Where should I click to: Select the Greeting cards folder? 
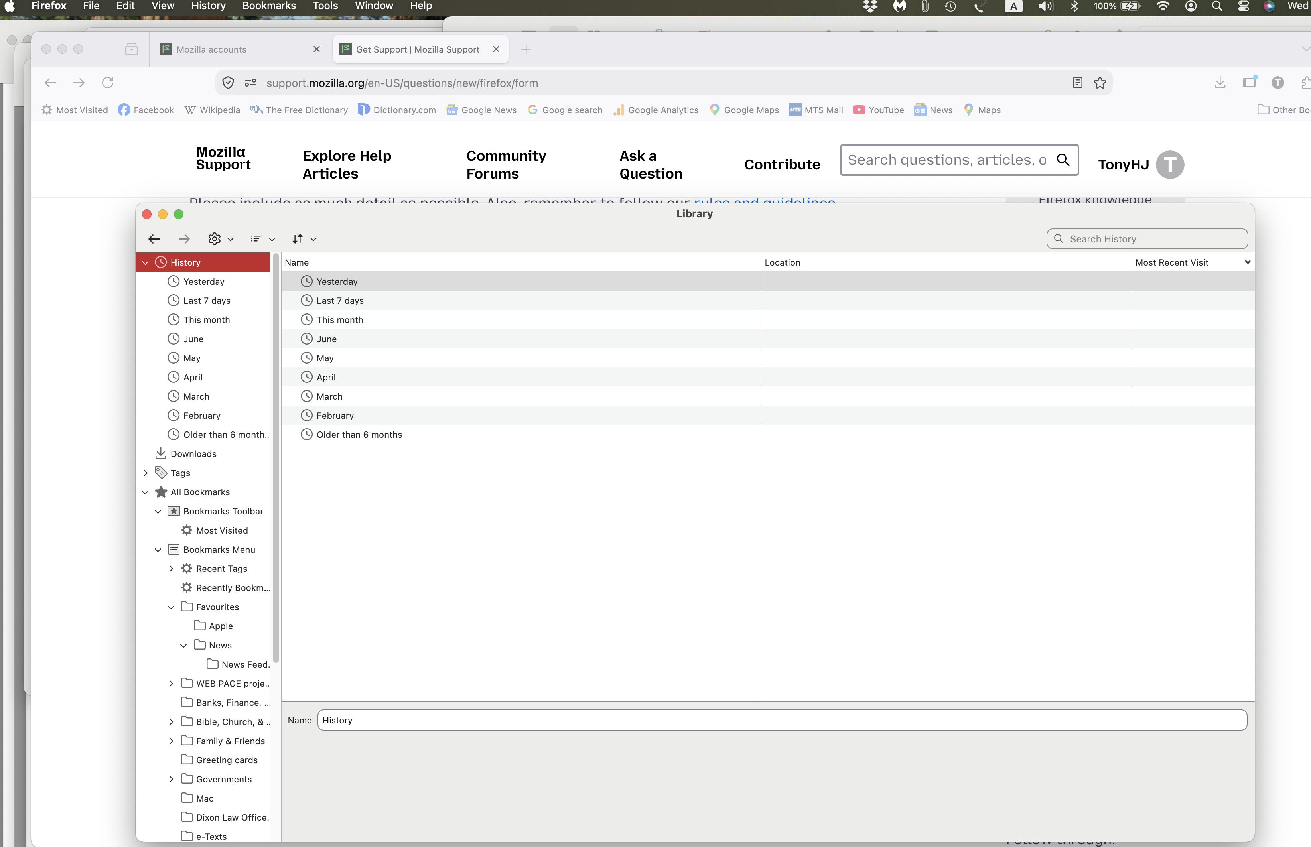pyautogui.click(x=227, y=760)
